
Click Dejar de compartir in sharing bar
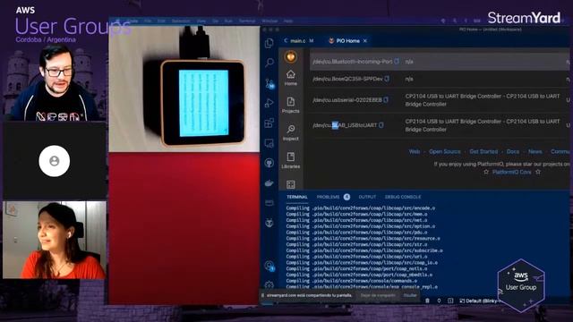point(378,295)
